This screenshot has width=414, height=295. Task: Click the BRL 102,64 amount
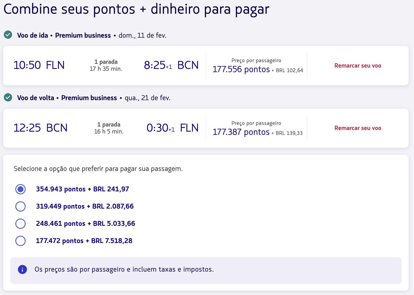click(289, 71)
